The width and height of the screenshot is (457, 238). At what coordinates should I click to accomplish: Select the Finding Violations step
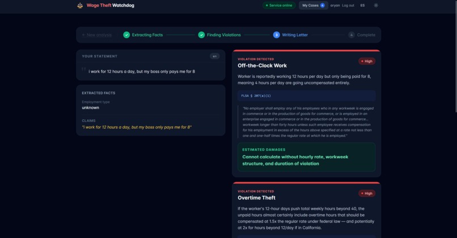[x=224, y=35]
